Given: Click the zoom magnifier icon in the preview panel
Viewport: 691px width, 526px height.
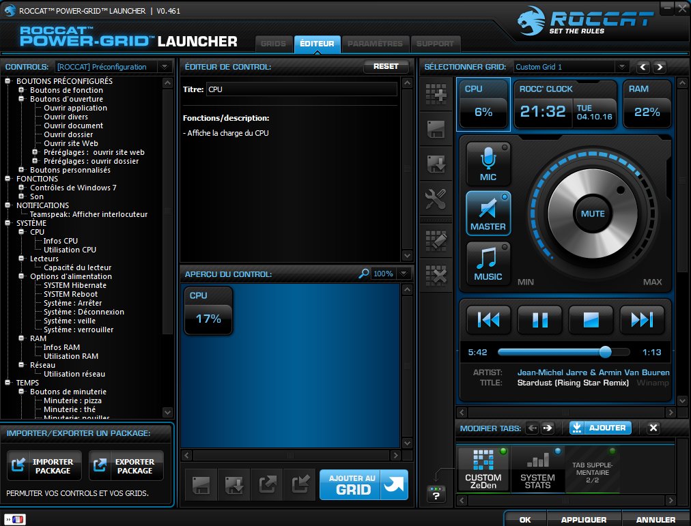Looking at the screenshot, I should [364, 274].
